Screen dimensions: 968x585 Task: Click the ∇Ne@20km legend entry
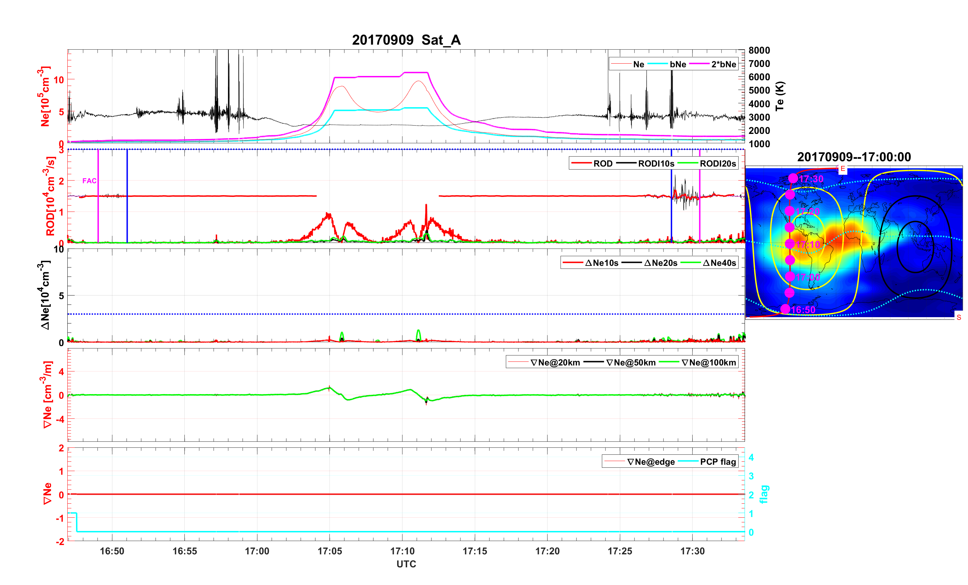(555, 363)
